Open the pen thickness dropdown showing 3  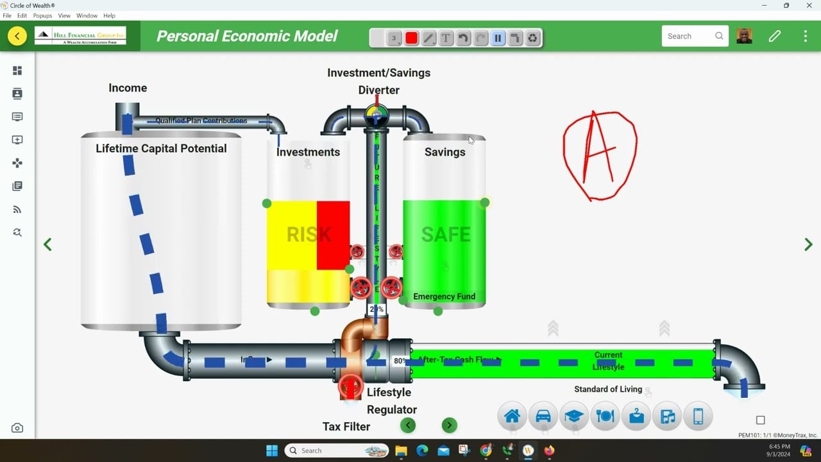pyautogui.click(x=394, y=38)
